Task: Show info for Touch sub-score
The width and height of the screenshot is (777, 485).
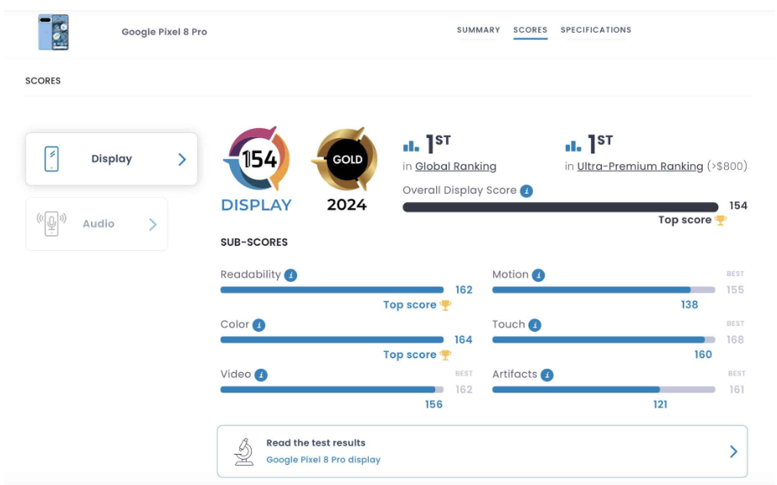Action: pos(535,325)
